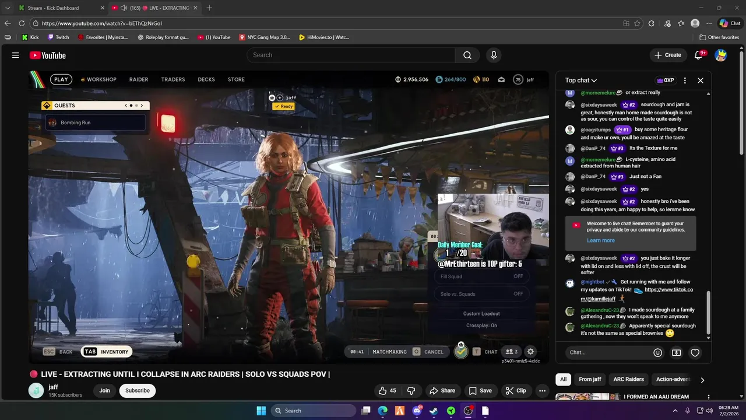
Task: Open browser settings and more ellipsis
Action: tap(709, 23)
